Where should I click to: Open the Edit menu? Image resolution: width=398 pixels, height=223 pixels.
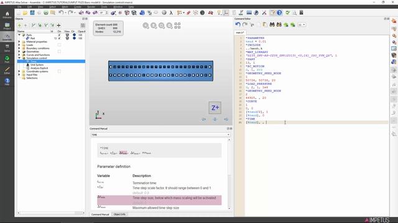29,7
